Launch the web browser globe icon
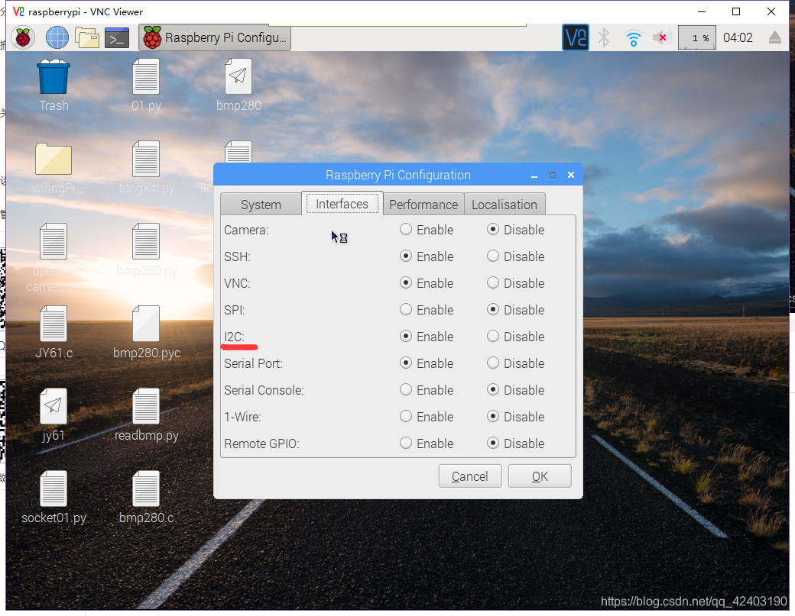Screen dimensions: 795x616 [x=57, y=37]
